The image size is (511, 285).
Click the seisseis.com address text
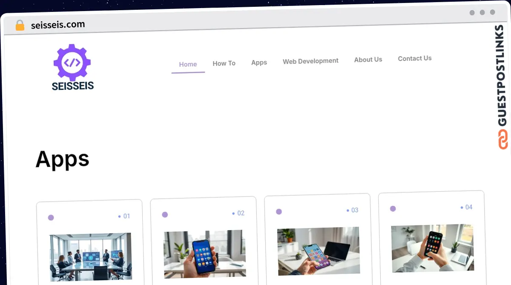(58, 25)
